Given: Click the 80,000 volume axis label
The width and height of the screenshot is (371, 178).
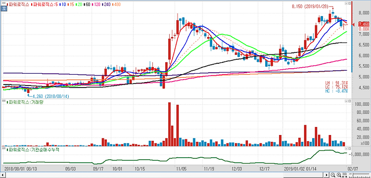Looking at the screenshot, I should point(363,113).
